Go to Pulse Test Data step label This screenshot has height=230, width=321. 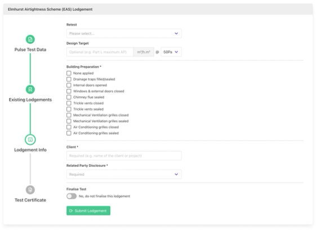point(30,50)
